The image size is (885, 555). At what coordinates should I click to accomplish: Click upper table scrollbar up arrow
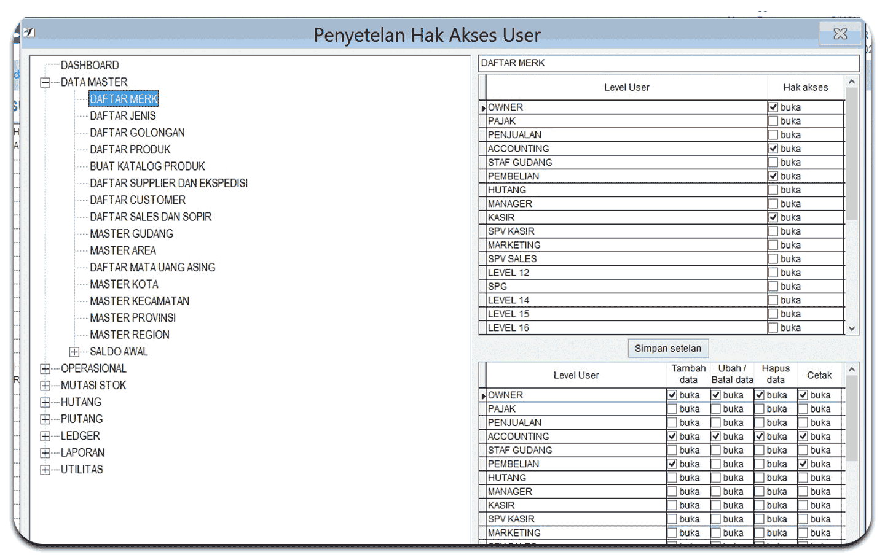coord(852,82)
